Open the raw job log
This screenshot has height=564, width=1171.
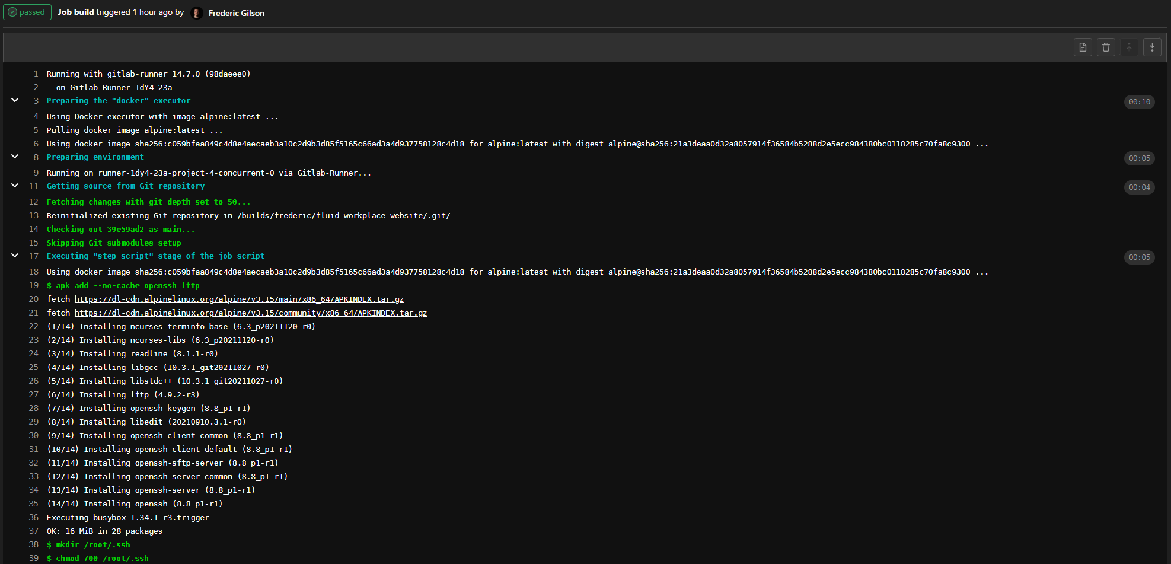(x=1083, y=47)
